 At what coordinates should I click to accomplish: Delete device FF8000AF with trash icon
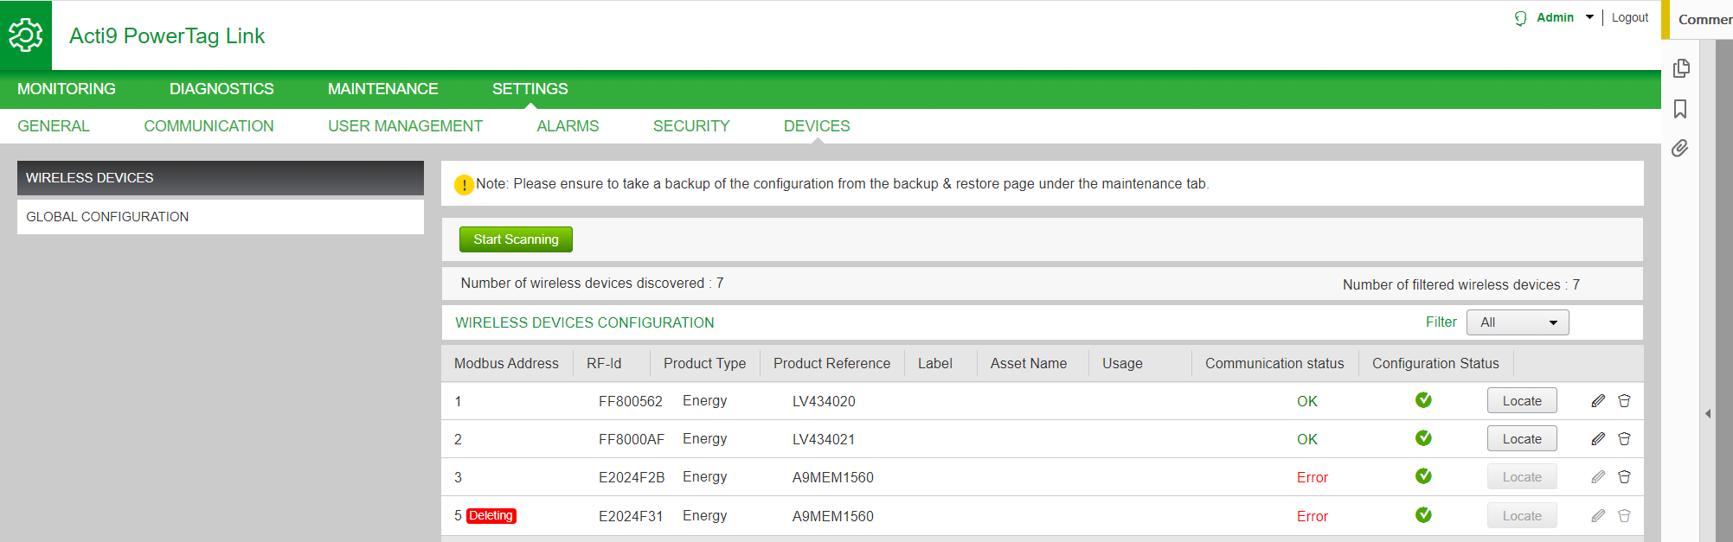coord(1624,439)
